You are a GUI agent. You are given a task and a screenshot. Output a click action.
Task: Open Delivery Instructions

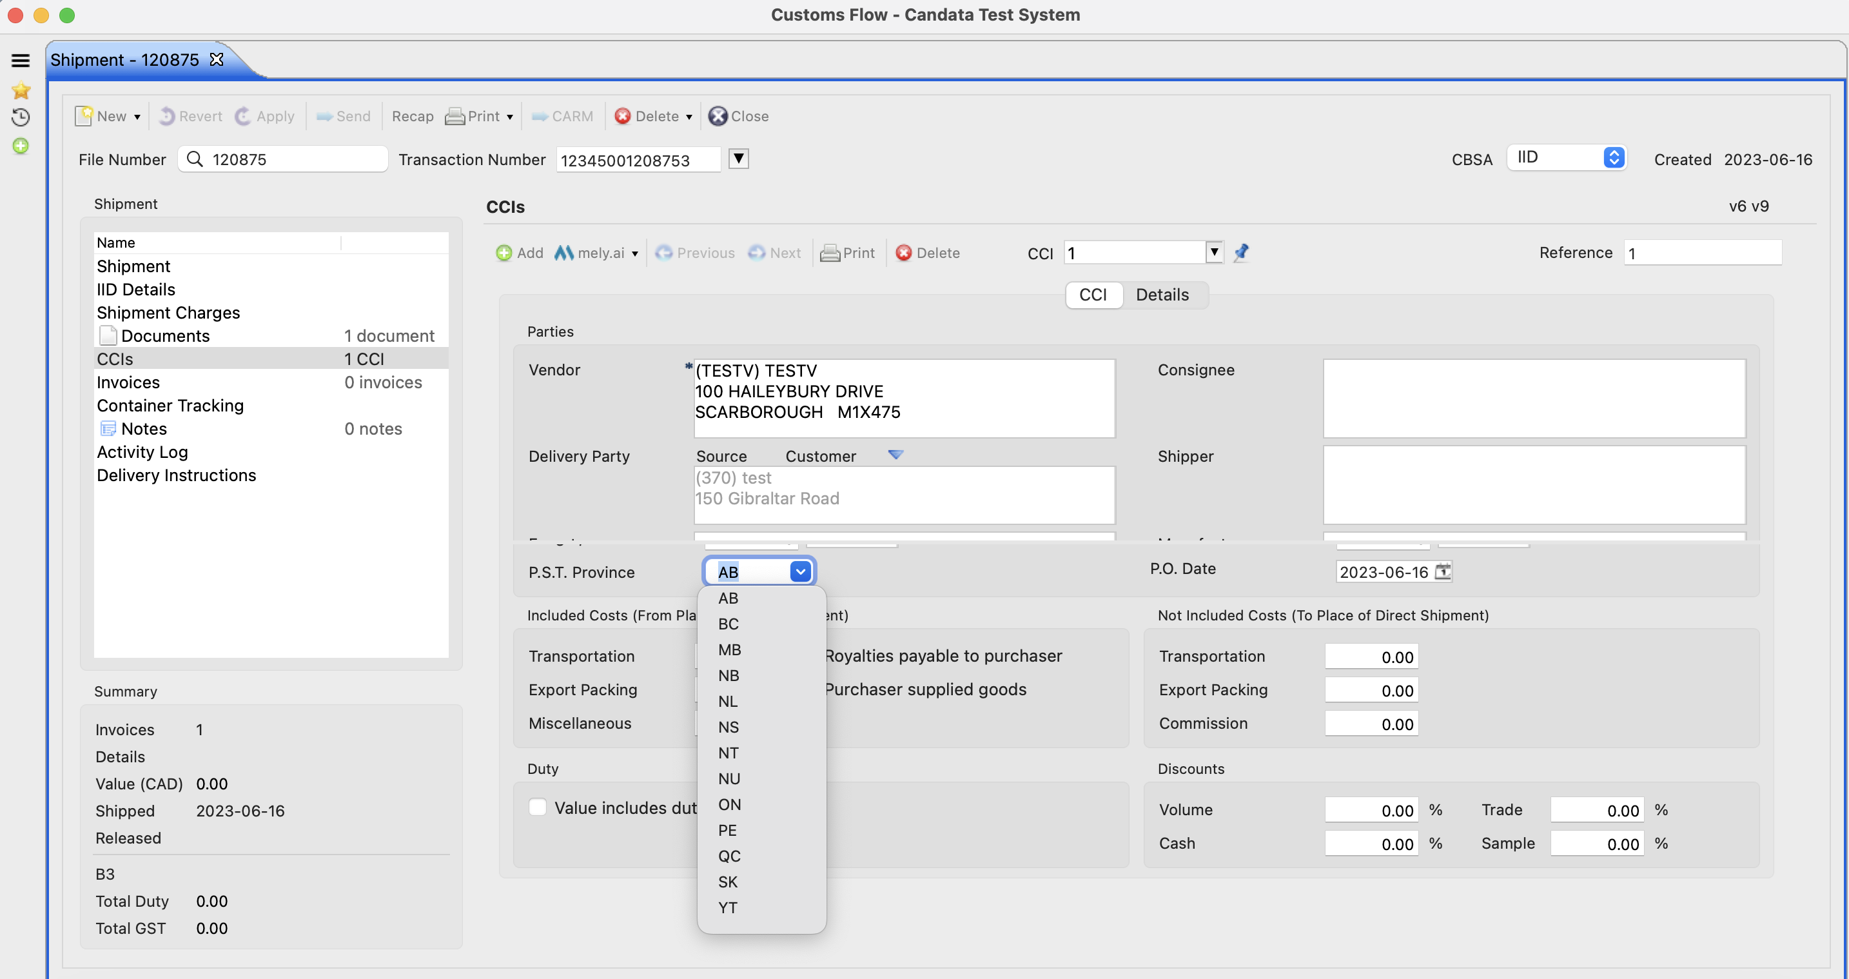(271, 475)
